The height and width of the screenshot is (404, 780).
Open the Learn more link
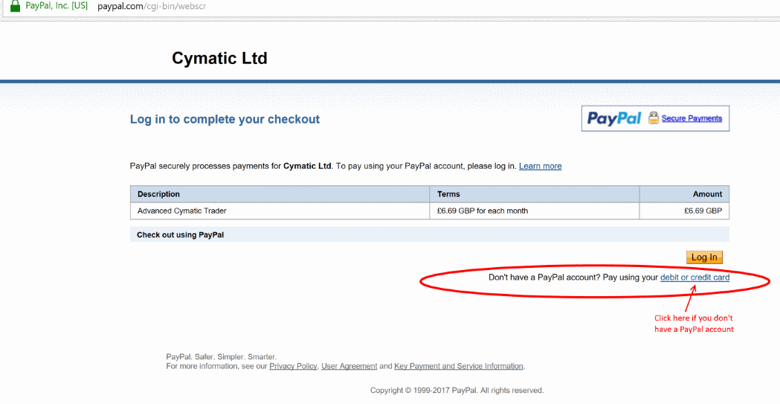pyautogui.click(x=541, y=166)
